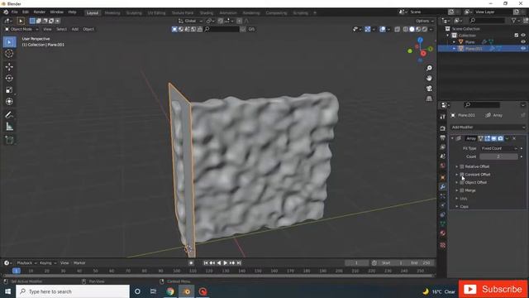529x298 pixels.
Task: Open Object properties tab
Action: pos(443,177)
